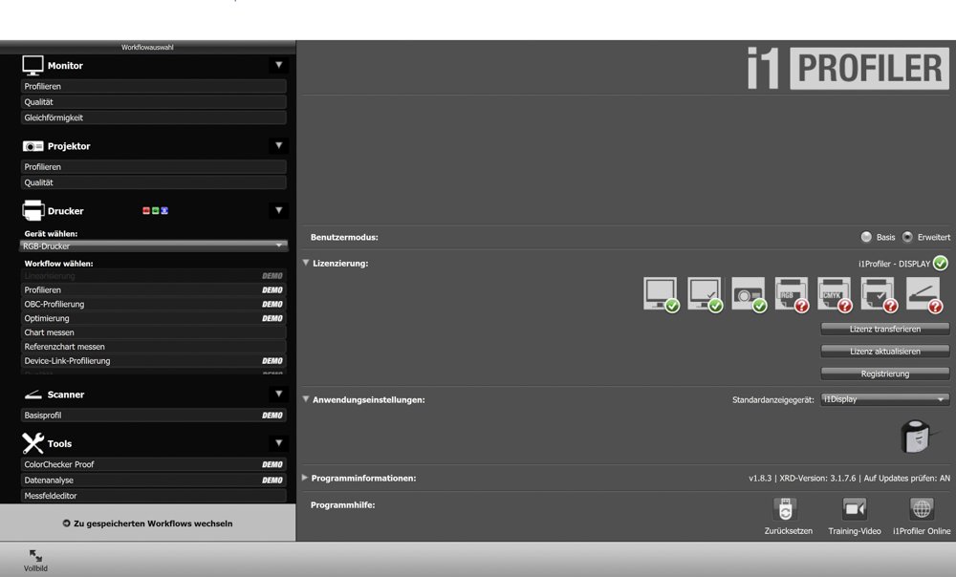Open Gleichförmigkeit under Monitor

153,118
